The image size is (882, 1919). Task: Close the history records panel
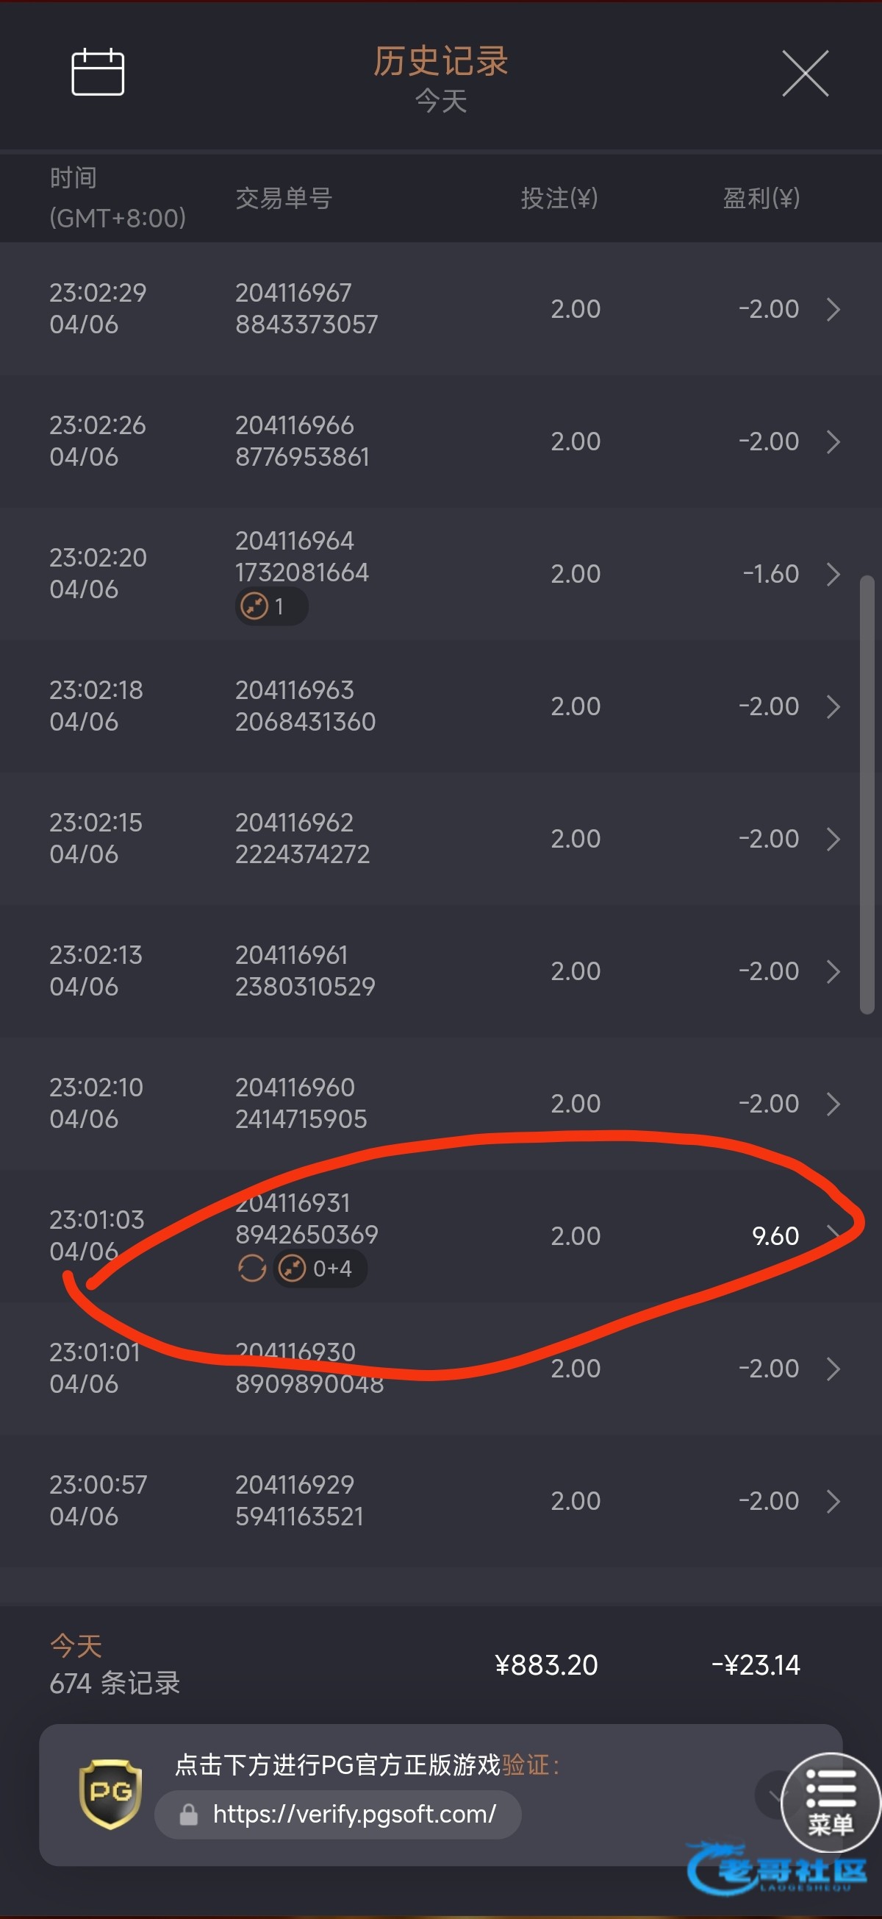(x=806, y=73)
